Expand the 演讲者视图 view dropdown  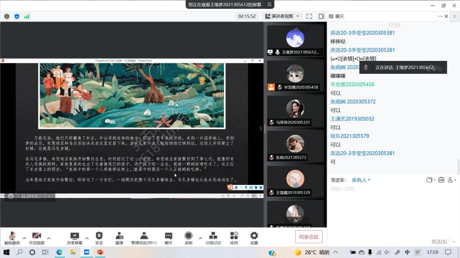coord(282,16)
